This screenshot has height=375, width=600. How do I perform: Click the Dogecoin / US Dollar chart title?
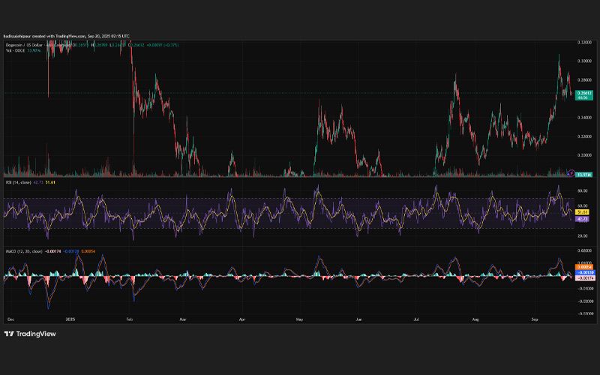[24, 45]
